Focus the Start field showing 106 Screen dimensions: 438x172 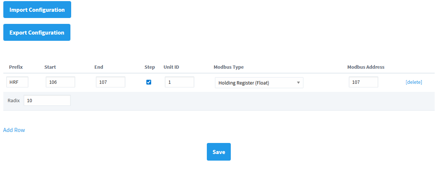point(60,82)
